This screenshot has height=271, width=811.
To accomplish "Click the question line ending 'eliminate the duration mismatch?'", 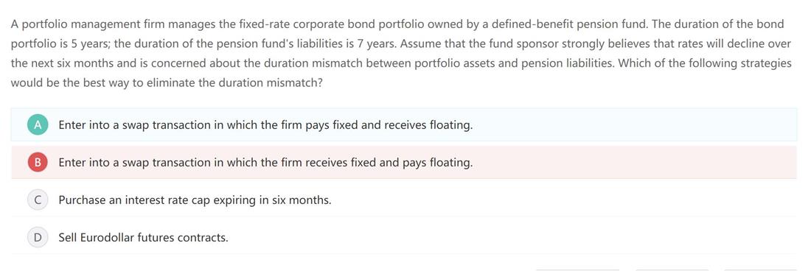I will [x=167, y=82].
